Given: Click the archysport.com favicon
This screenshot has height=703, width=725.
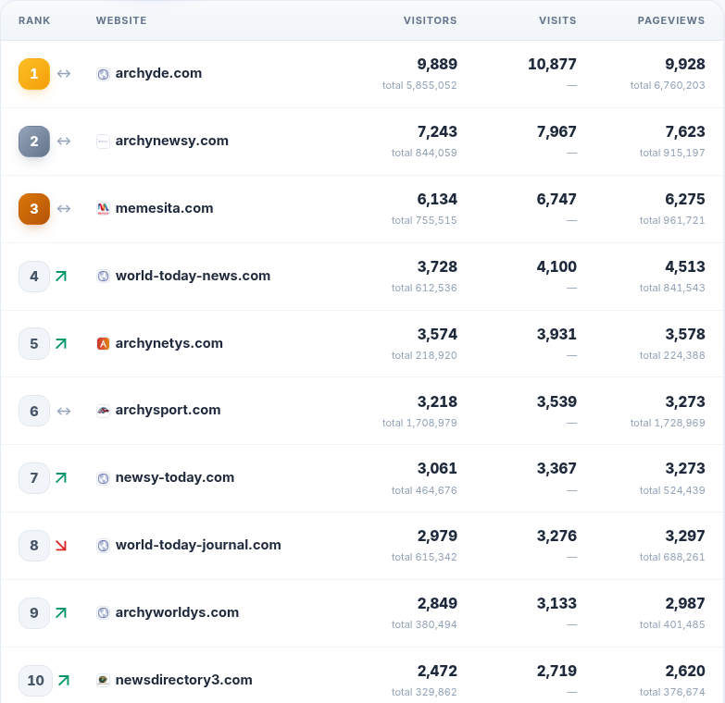Looking at the screenshot, I should pyautogui.click(x=103, y=411).
